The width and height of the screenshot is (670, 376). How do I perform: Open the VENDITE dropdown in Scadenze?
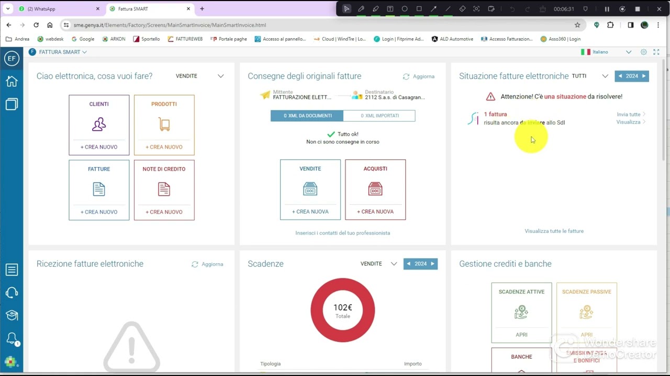point(379,264)
